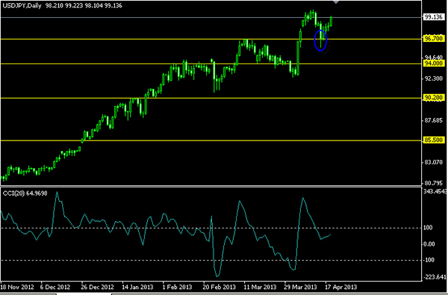Click the 83.070 price scale value
Screen dimensions: 448x295
(x=433, y=162)
